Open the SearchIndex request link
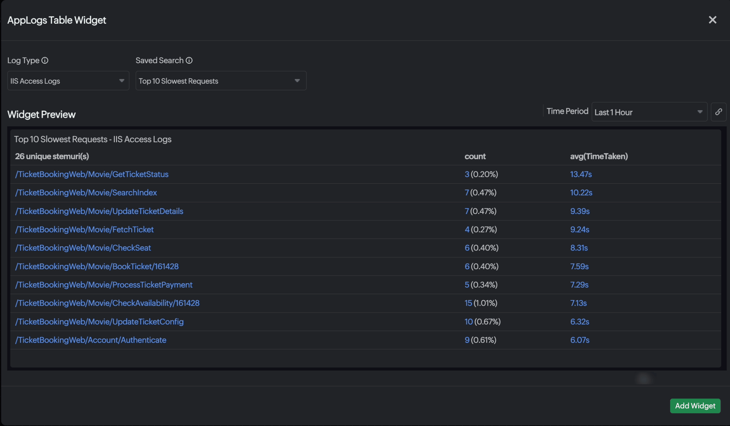The height and width of the screenshot is (426, 730). [x=86, y=193]
